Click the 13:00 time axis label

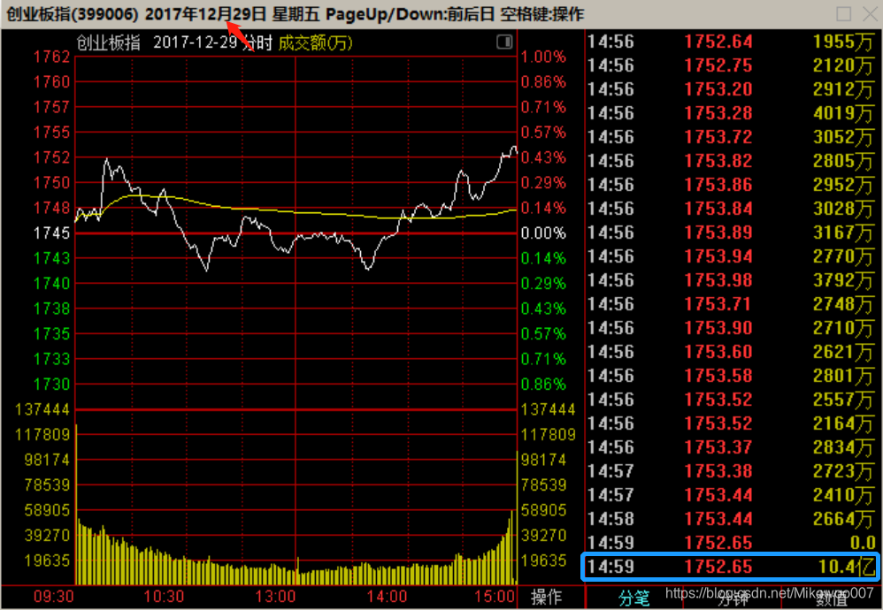point(275,597)
